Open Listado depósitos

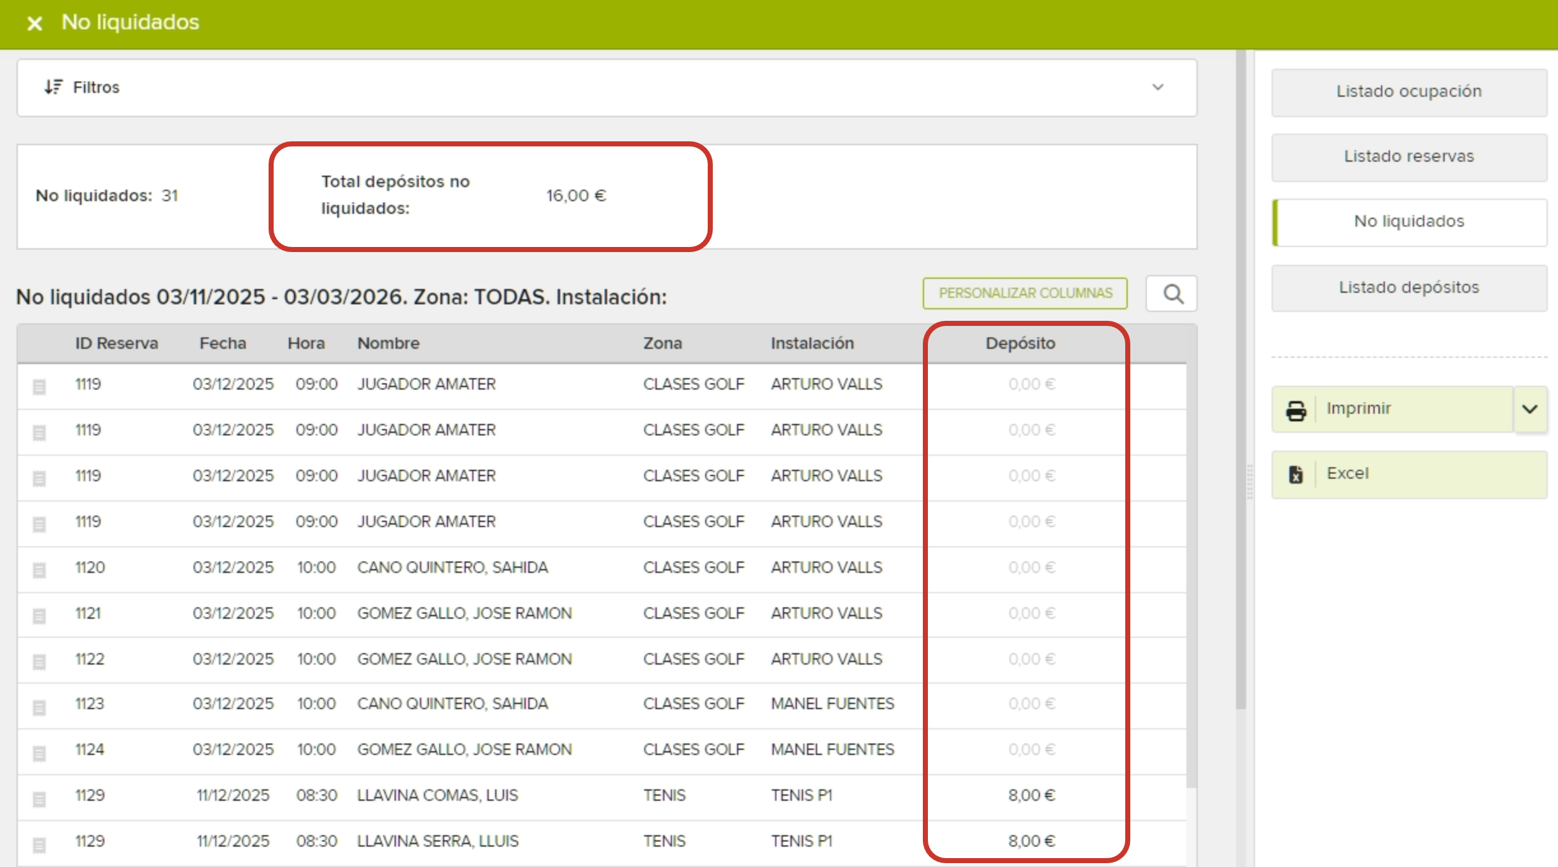coord(1408,288)
